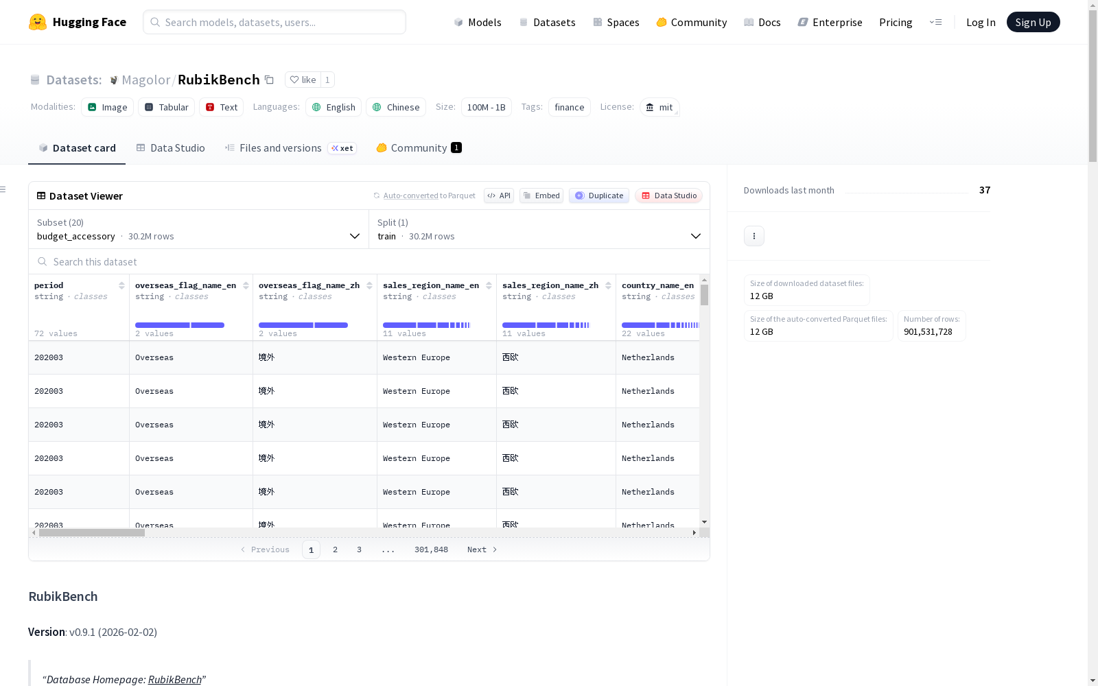Go to Next page of results
1098x686 pixels.
pos(482,549)
